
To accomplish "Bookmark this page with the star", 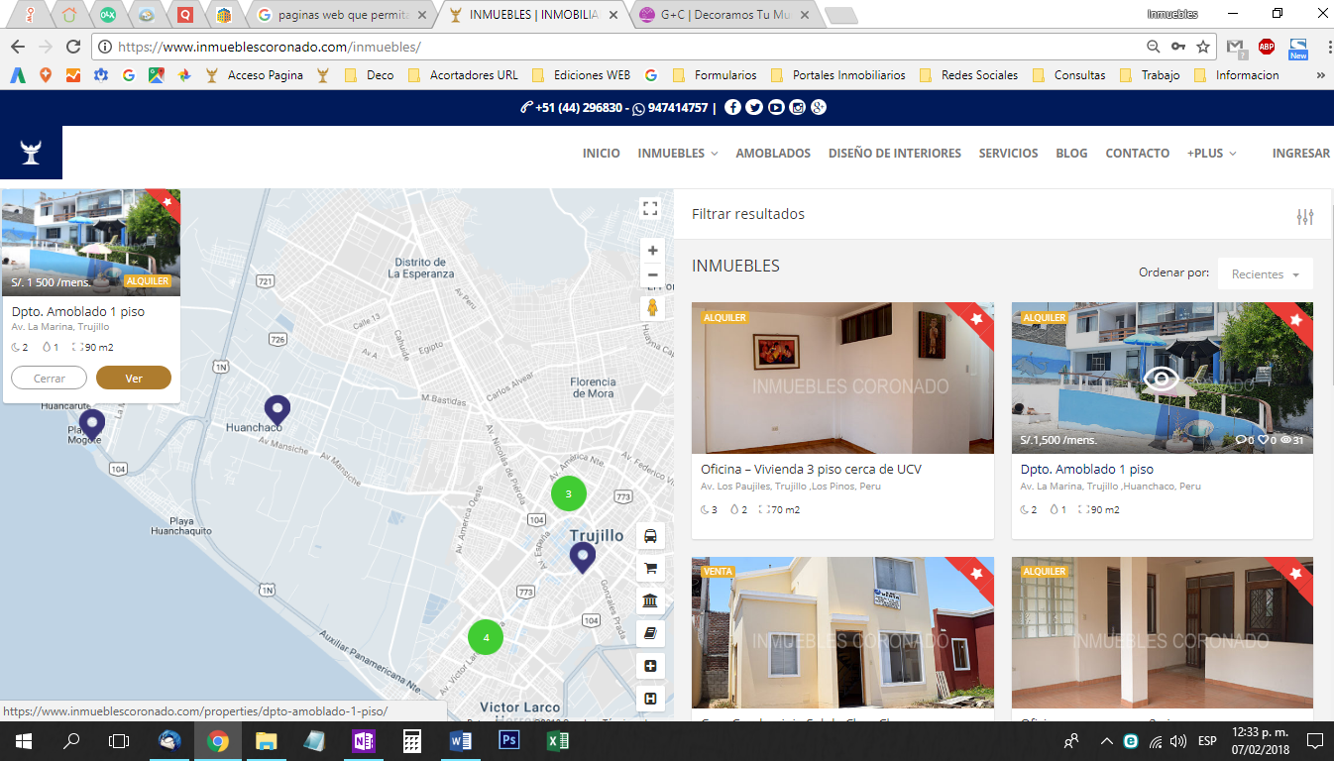I will pos(1203,47).
